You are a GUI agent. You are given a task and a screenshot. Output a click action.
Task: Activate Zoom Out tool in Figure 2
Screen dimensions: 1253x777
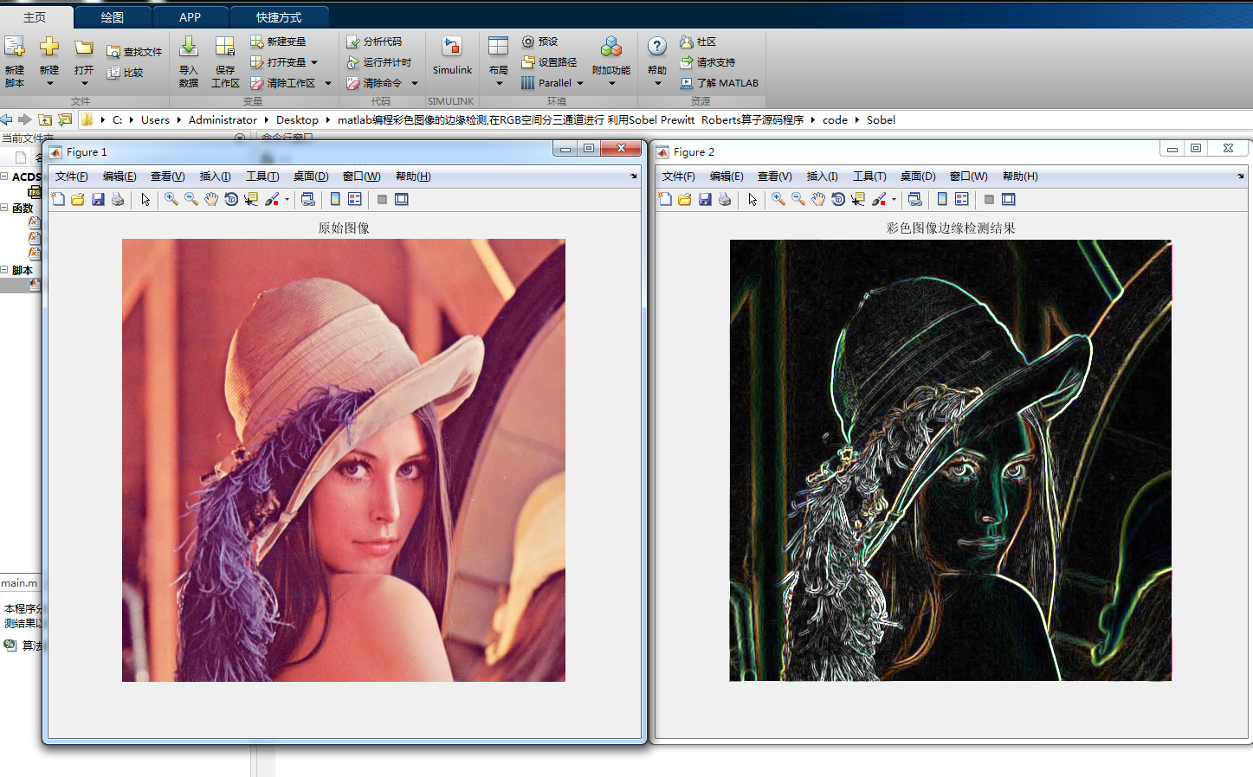click(x=798, y=199)
